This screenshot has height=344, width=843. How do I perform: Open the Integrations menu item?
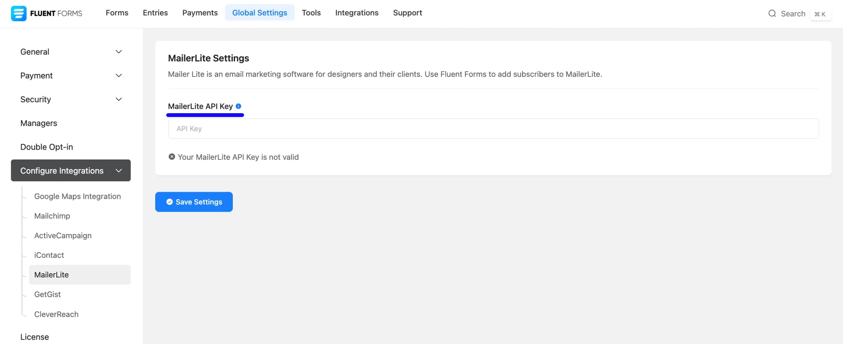click(x=357, y=13)
